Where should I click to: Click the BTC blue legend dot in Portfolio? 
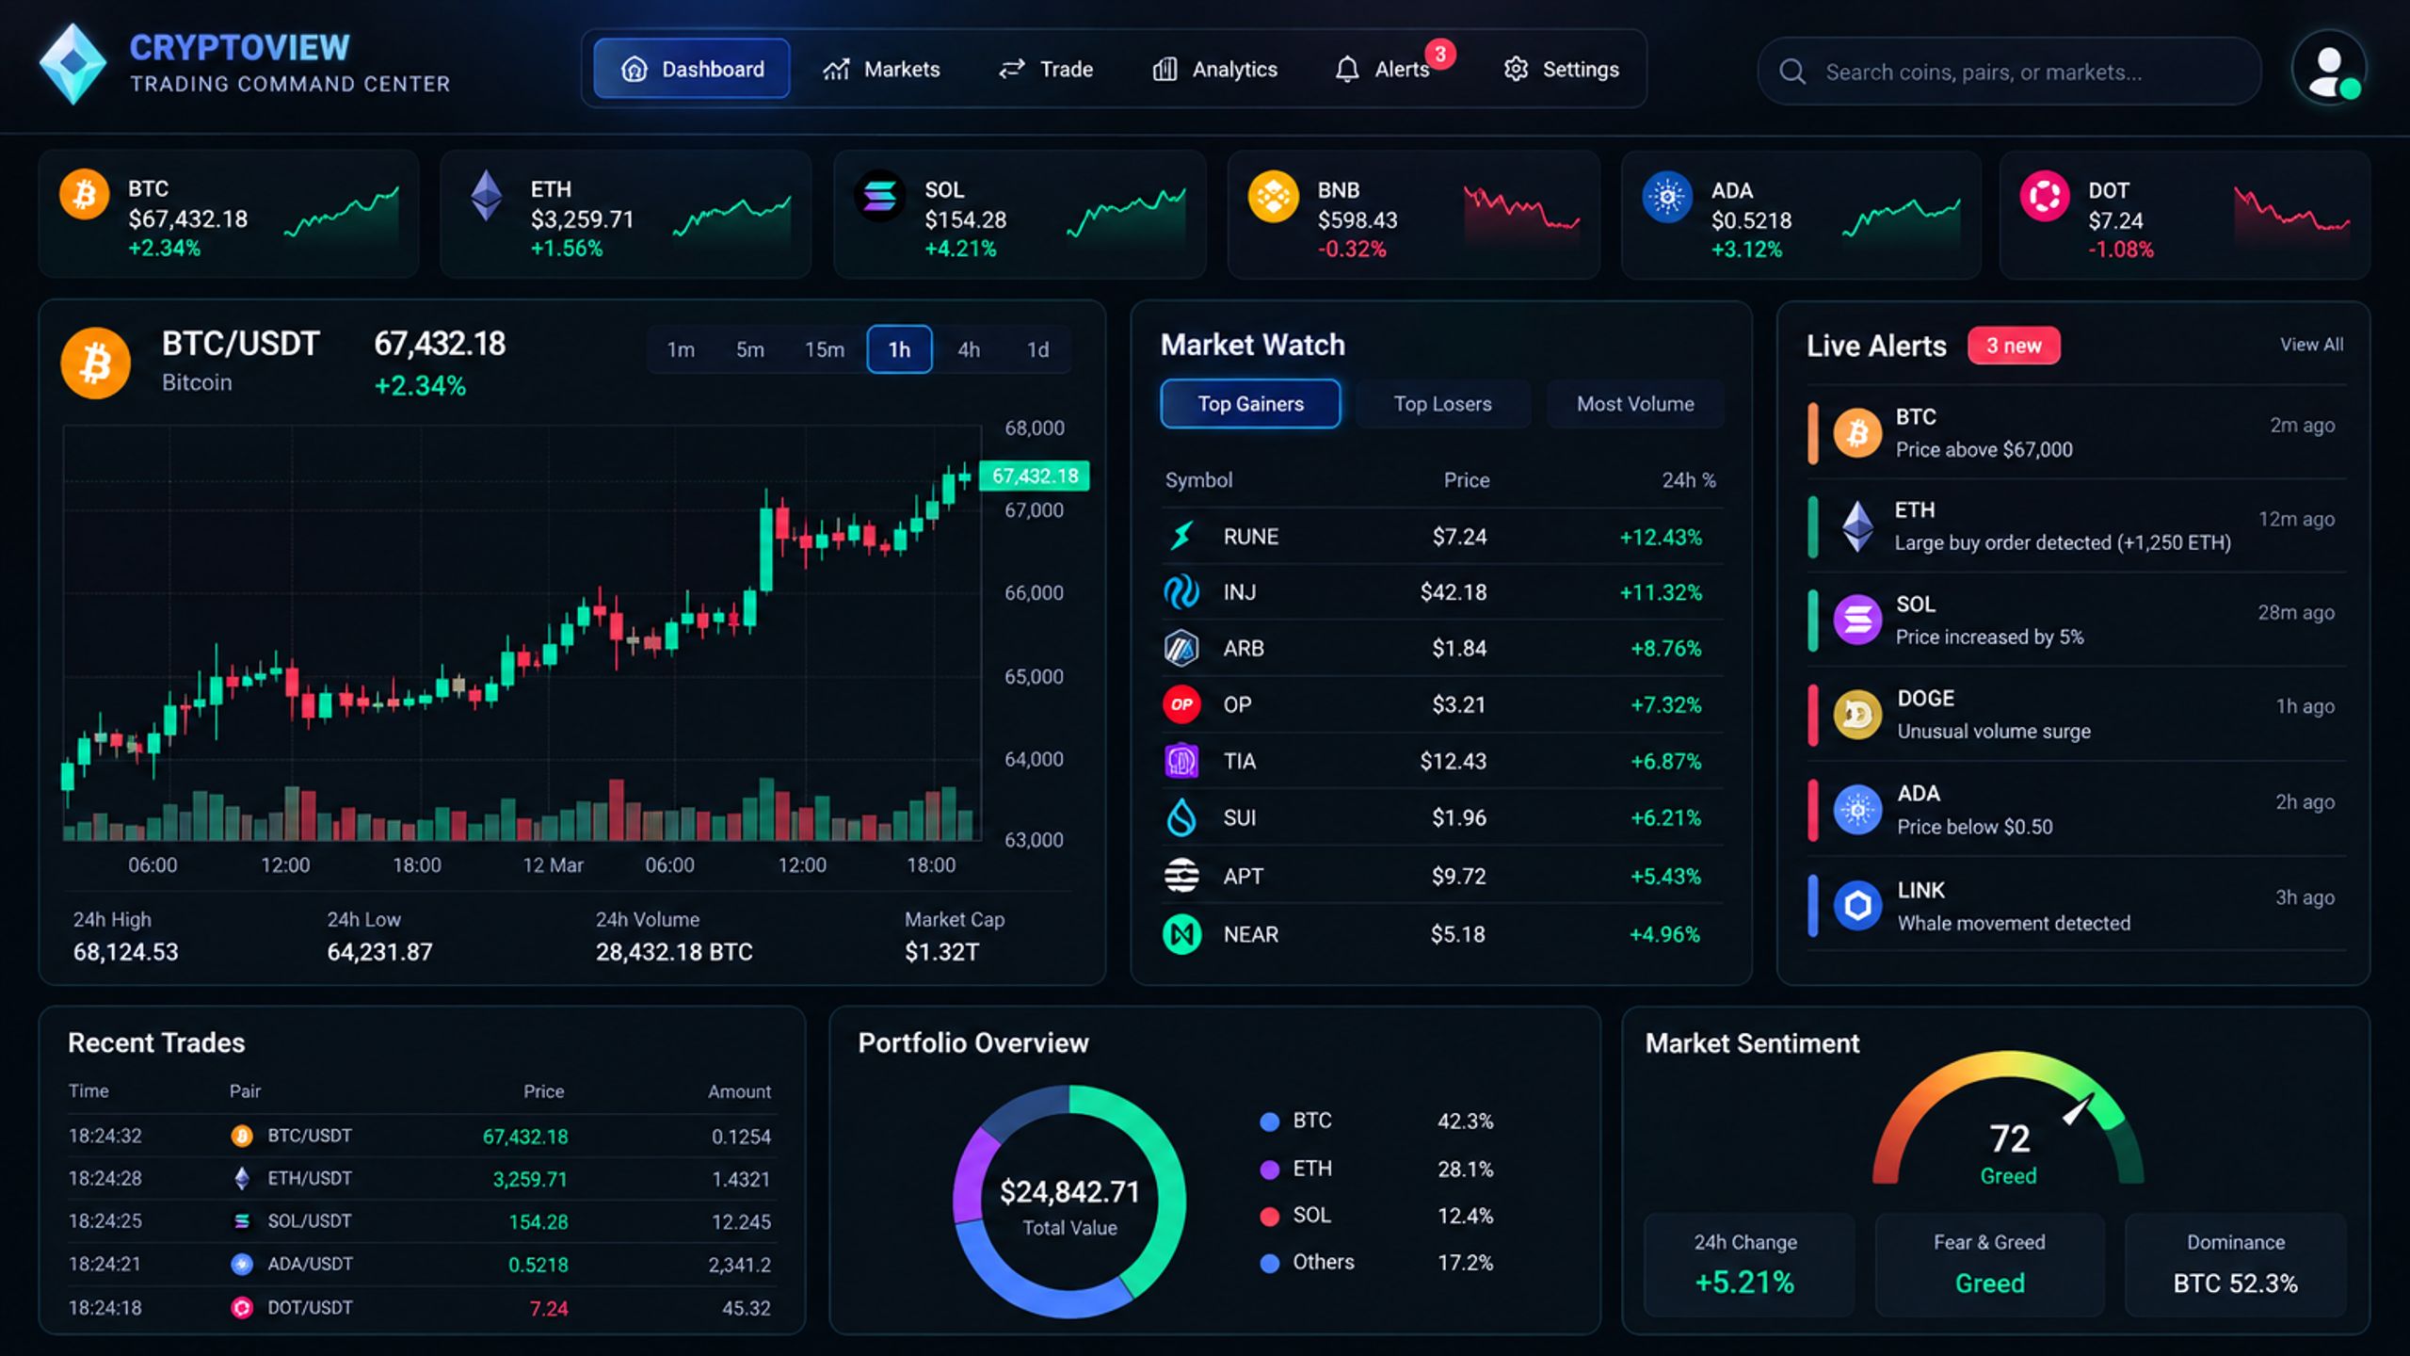click(1270, 1121)
